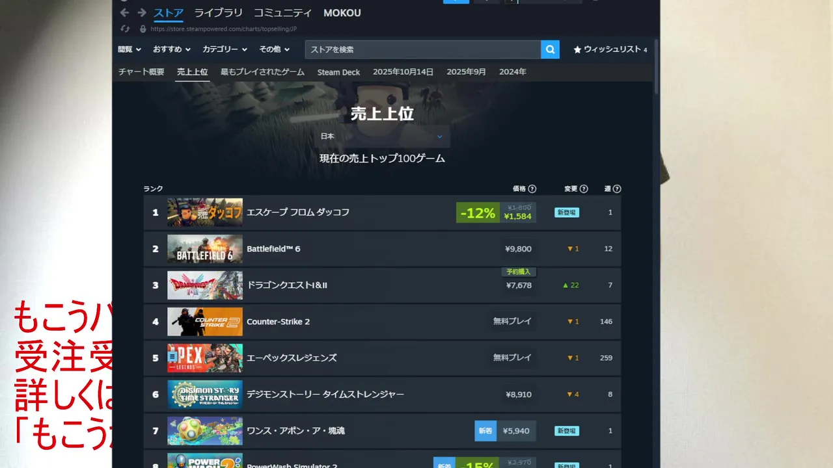Open the コミュニティ tab
The height and width of the screenshot is (468, 833).
pos(282,13)
